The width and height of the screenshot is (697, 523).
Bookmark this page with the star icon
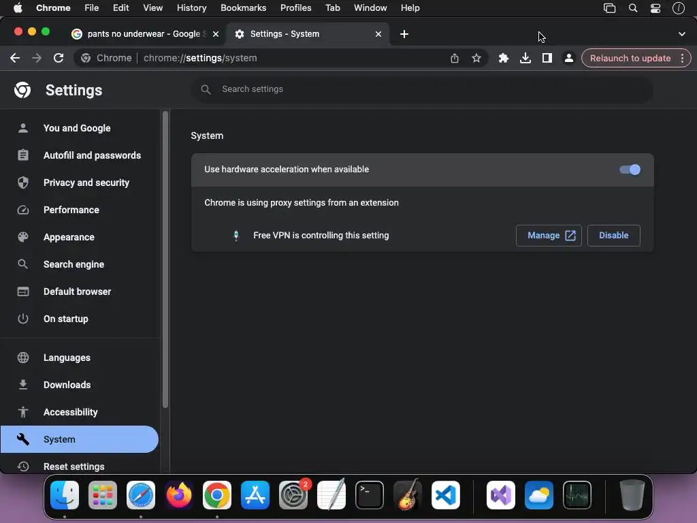point(476,59)
